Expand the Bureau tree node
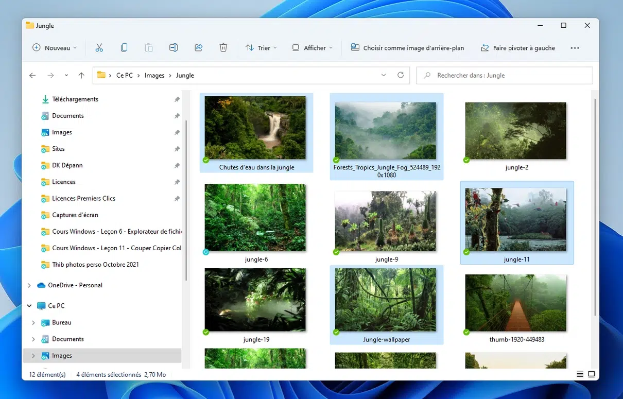Image resolution: width=623 pixels, height=399 pixels. (33, 322)
